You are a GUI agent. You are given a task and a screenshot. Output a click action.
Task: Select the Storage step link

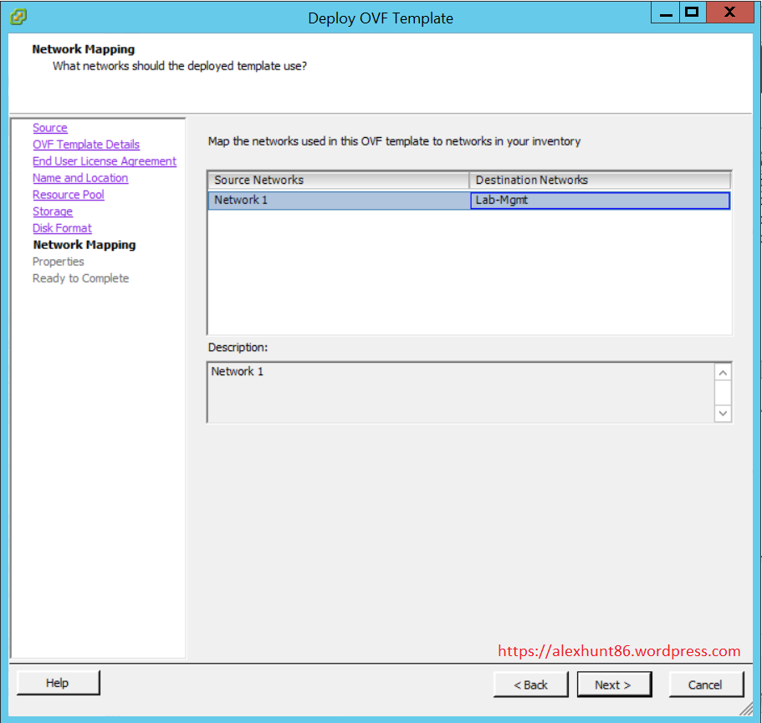pos(53,211)
